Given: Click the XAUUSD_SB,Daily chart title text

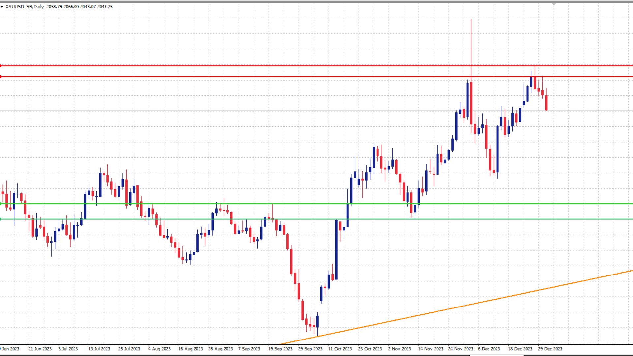Looking at the screenshot, I should click(x=25, y=7).
